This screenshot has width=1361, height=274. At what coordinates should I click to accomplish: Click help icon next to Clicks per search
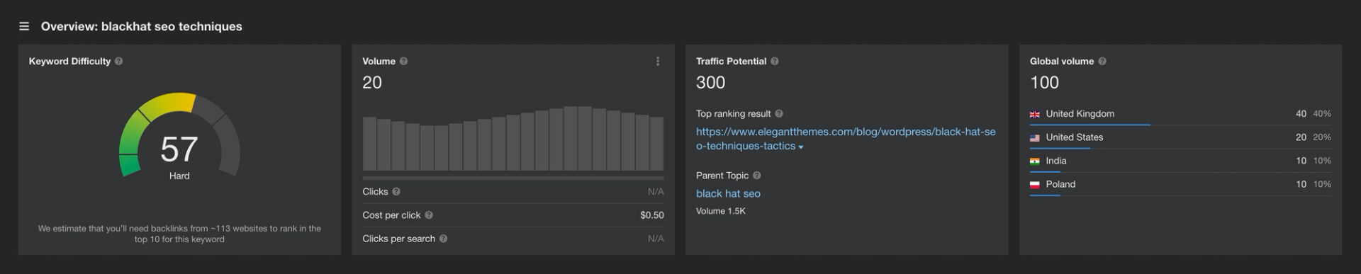(x=443, y=239)
